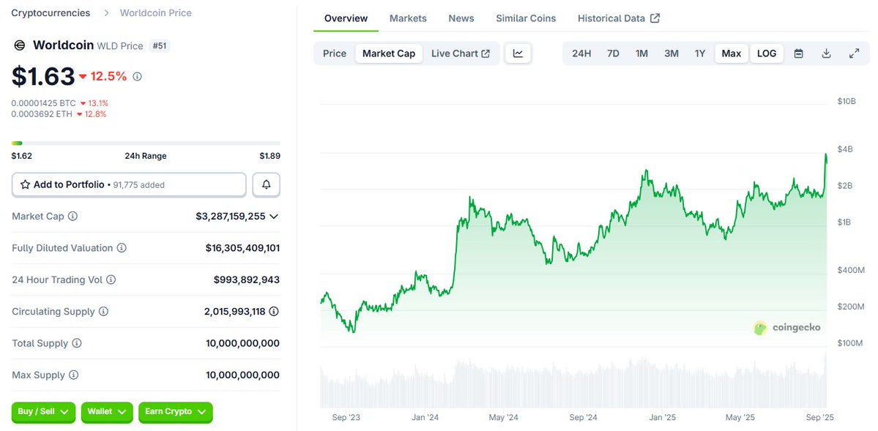Click the external link icon beside Historical Data

coord(655,18)
